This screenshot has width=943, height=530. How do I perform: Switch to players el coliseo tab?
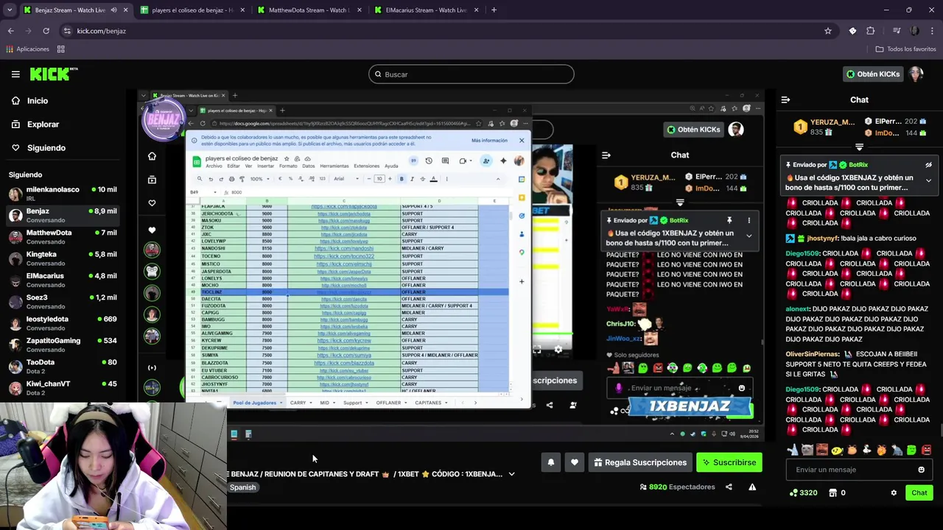coord(192,10)
